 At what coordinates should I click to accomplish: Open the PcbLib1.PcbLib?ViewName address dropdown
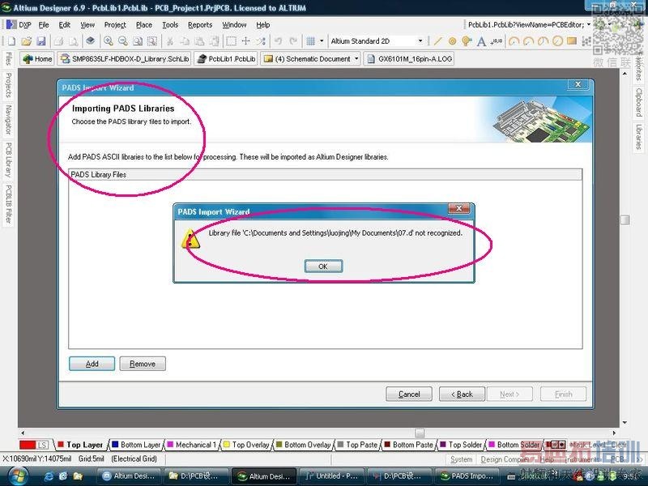coord(589,25)
